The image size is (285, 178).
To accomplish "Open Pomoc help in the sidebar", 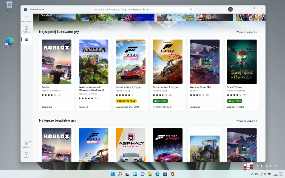I will coord(27,155).
